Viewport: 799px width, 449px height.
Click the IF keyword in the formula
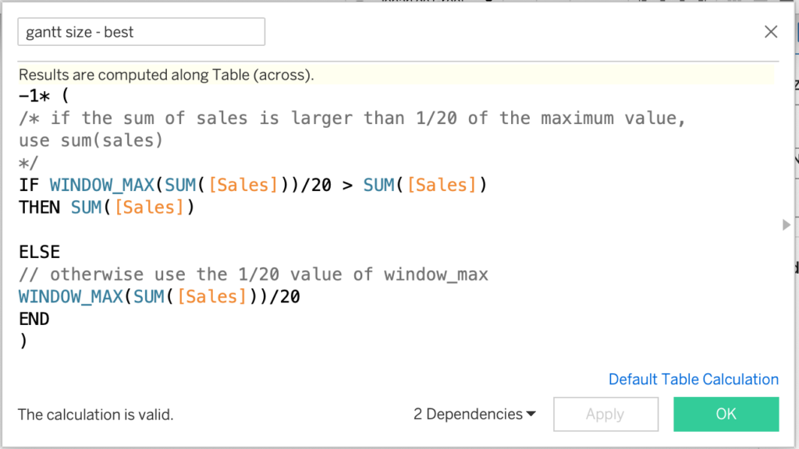click(29, 186)
